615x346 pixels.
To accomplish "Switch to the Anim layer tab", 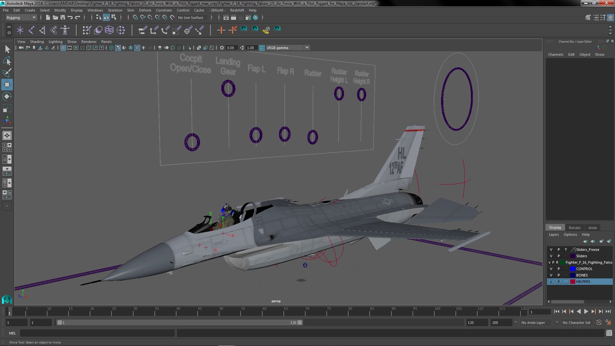I will [x=592, y=228].
